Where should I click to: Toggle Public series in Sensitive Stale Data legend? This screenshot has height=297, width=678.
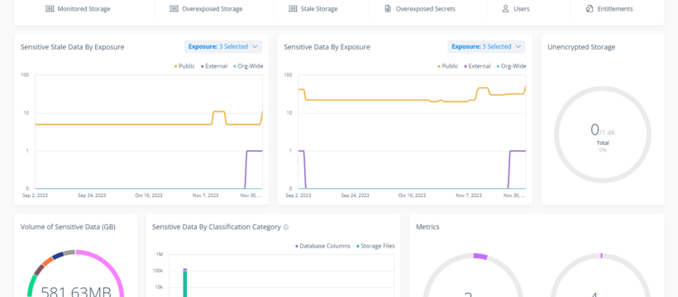point(184,67)
